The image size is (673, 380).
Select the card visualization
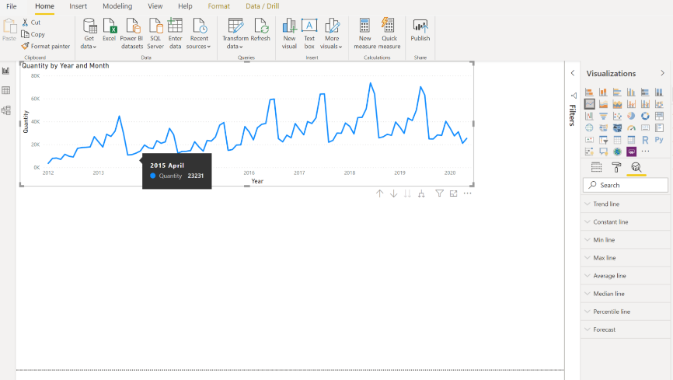645,128
